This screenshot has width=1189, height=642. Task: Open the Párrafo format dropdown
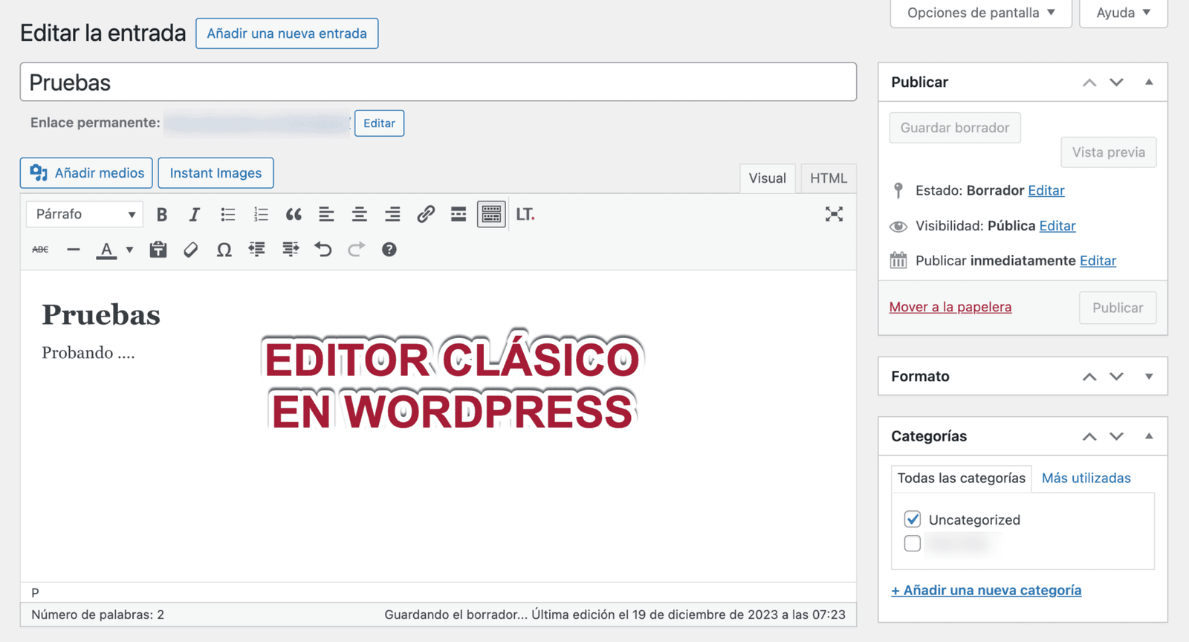85,215
